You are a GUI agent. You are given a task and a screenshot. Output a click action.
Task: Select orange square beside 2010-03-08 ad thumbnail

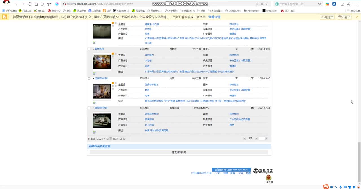[x=113, y=83]
